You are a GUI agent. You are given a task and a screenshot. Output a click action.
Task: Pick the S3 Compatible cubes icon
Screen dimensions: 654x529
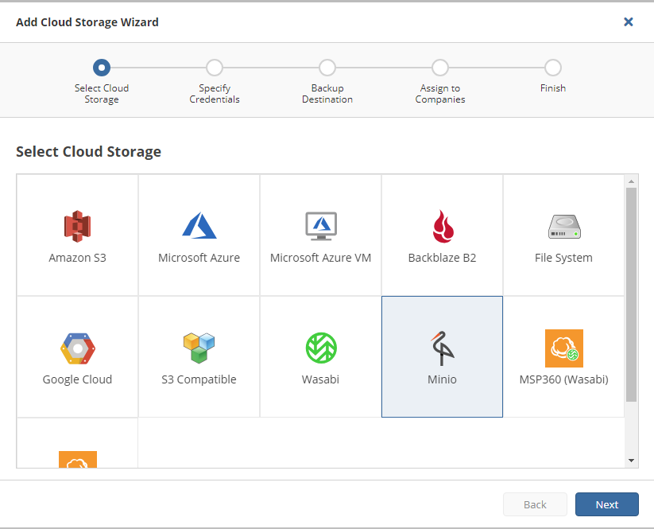tap(199, 348)
